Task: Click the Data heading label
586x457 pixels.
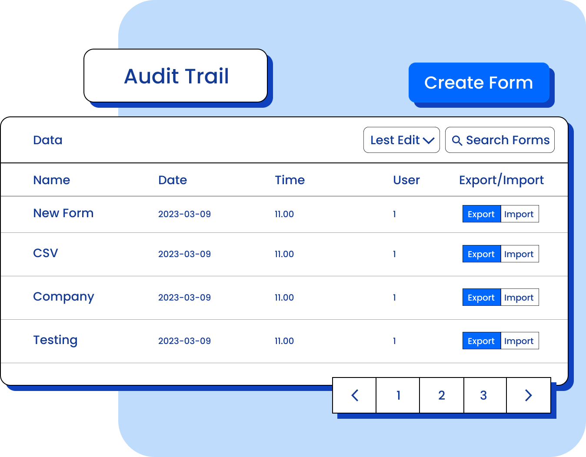Action: [48, 140]
